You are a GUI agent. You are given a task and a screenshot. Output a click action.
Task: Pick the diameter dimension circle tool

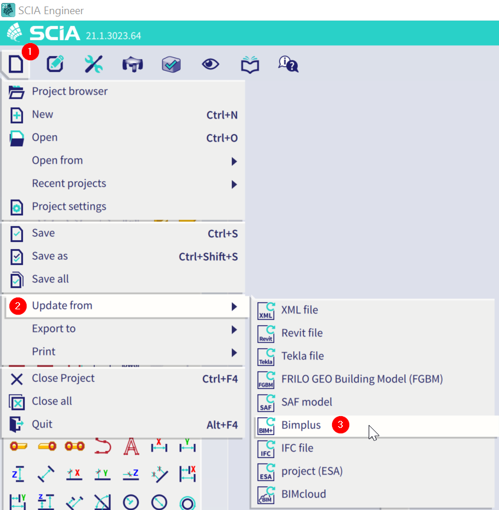click(159, 502)
